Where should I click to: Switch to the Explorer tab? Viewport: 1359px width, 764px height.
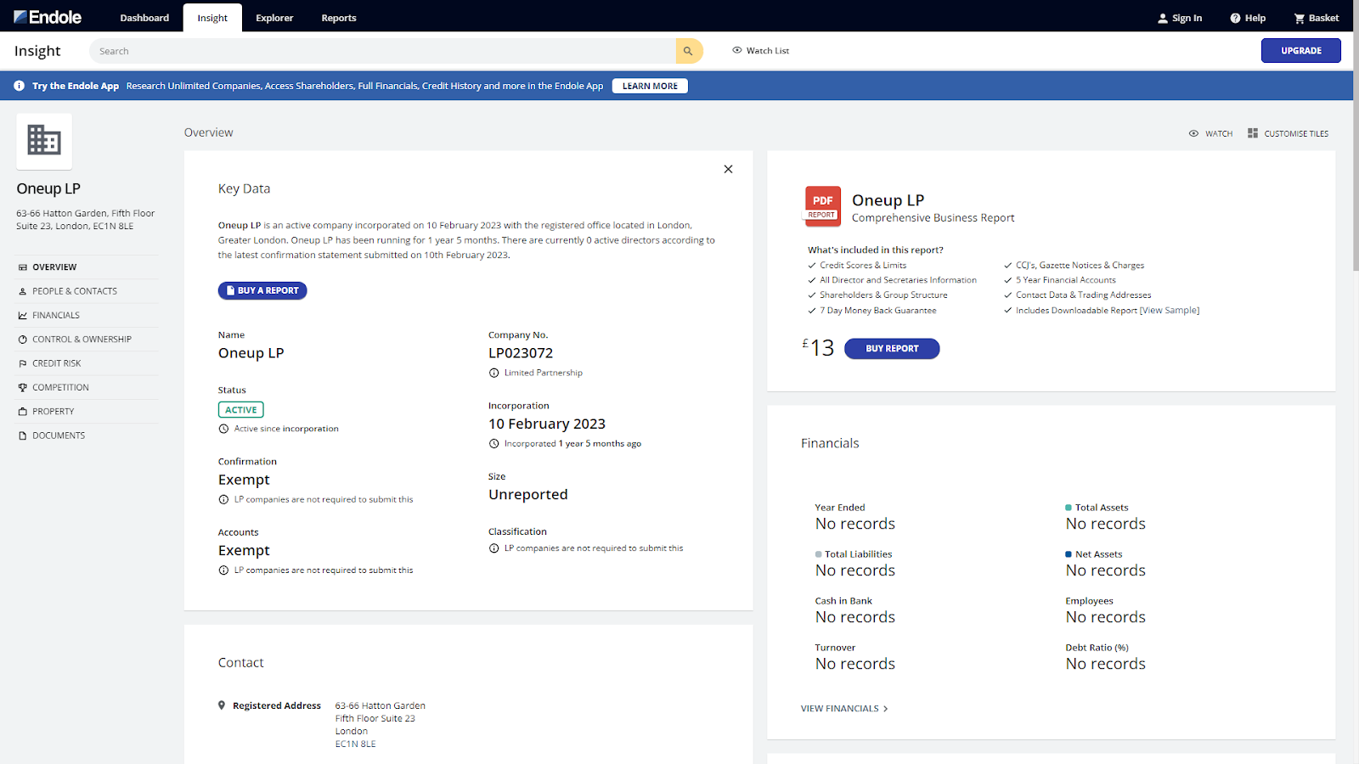pyautogui.click(x=274, y=18)
